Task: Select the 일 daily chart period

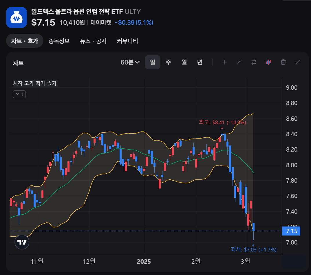Action: (x=153, y=62)
